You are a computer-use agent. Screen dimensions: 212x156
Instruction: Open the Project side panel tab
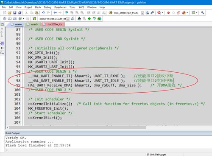point(2,33)
